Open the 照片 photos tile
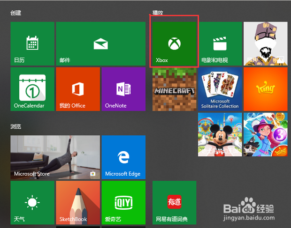 (x=265, y=44)
